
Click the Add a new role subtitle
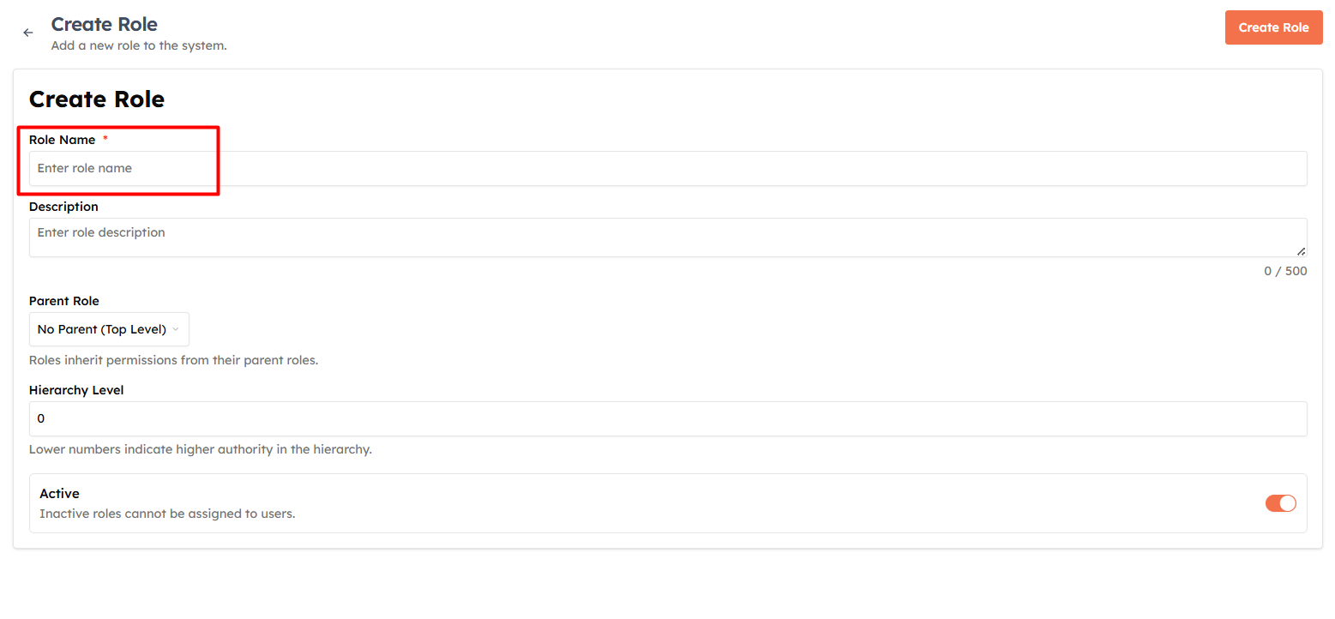coord(139,45)
